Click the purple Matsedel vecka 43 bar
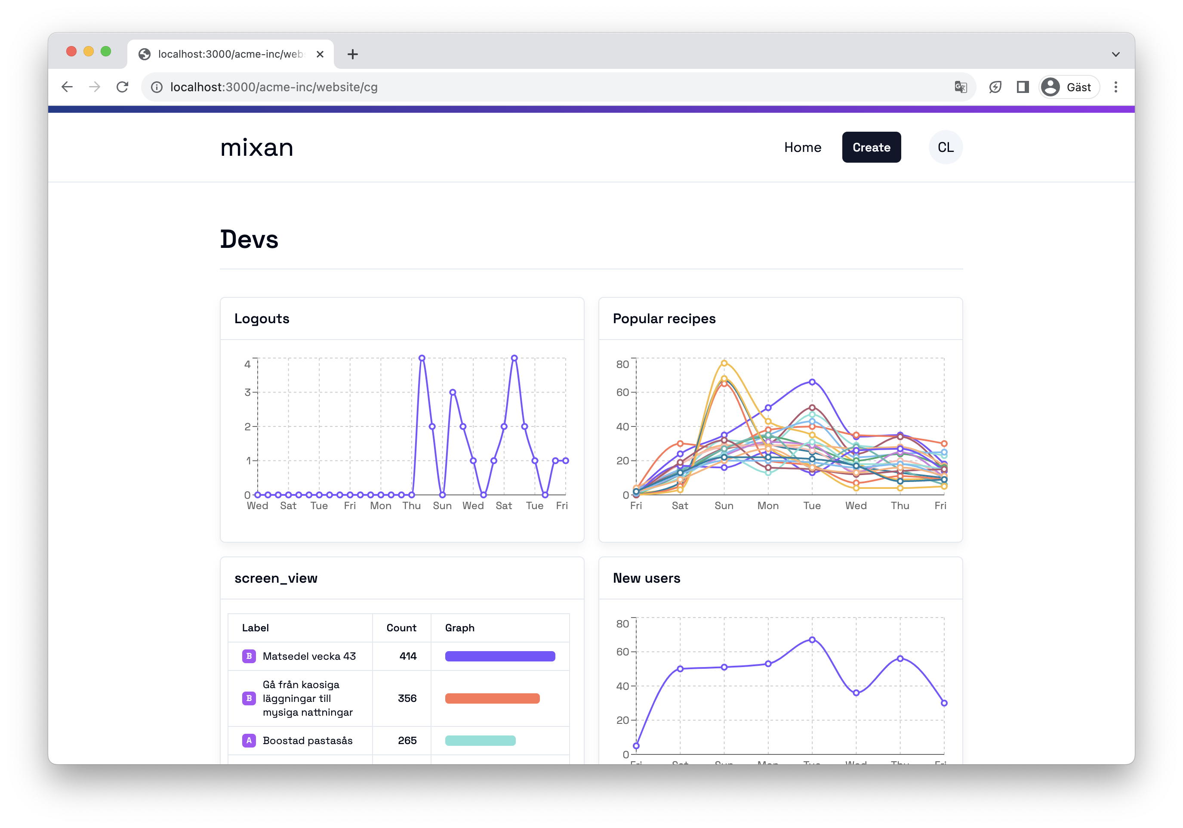1183x828 pixels. 500,656
